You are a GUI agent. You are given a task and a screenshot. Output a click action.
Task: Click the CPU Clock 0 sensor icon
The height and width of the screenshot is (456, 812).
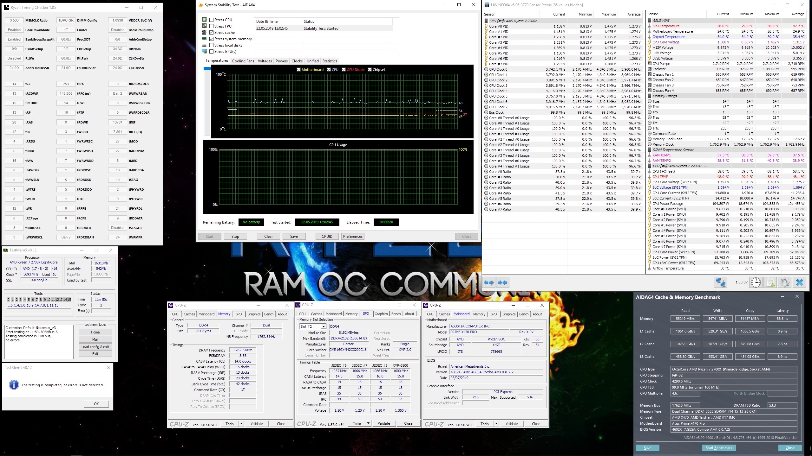486,69
